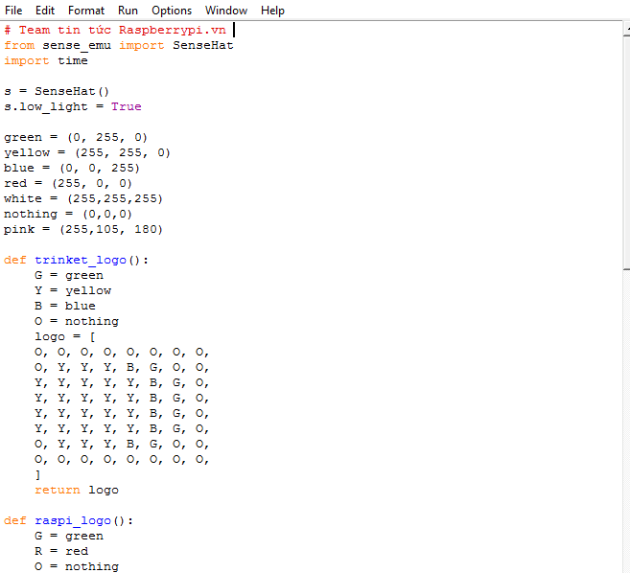Click the 'def trinket_logo():' line

[x=77, y=260]
